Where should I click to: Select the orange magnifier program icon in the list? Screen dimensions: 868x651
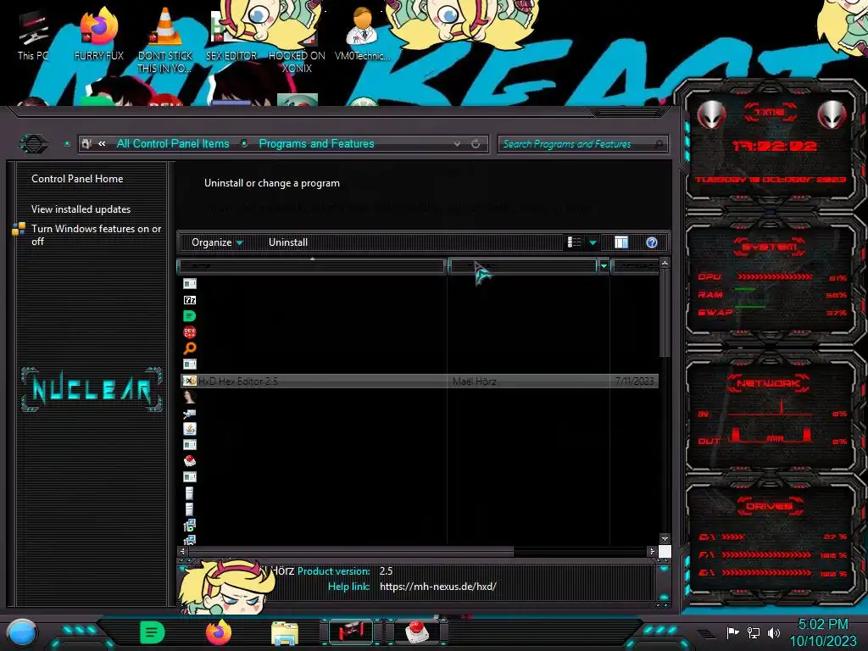pyautogui.click(x=189, y=348)
